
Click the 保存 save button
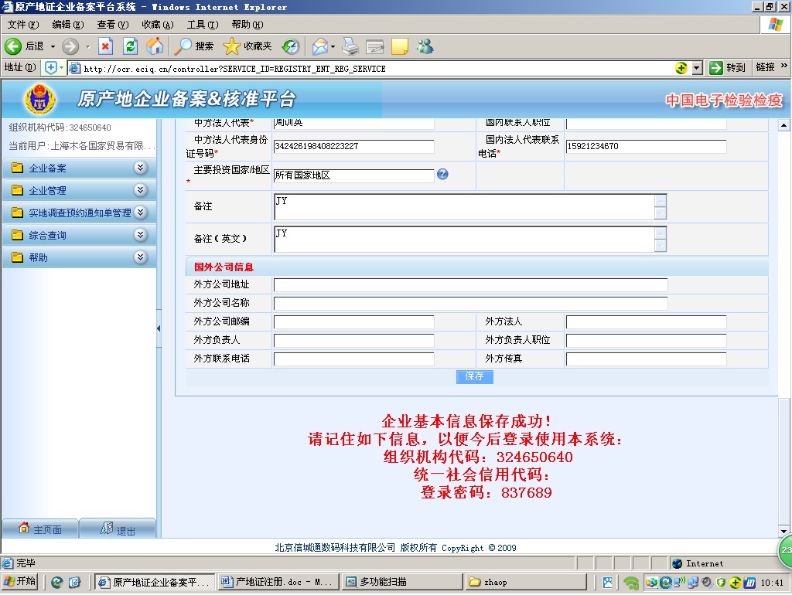(x=474, y=376)
